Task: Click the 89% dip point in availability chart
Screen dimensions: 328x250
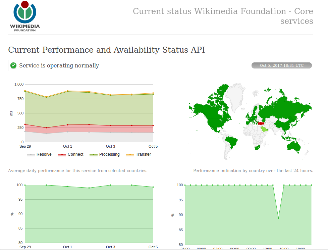Action: (x=278, y=218)
